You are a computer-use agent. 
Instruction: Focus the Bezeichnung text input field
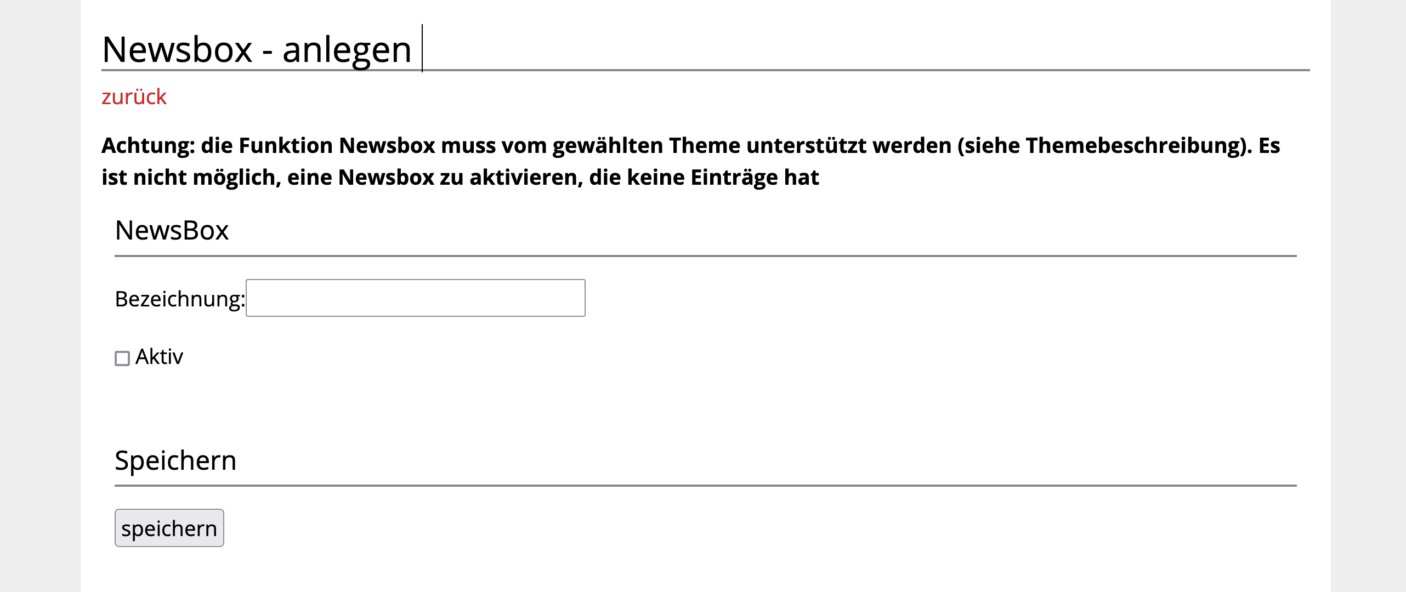coord(415,298)
